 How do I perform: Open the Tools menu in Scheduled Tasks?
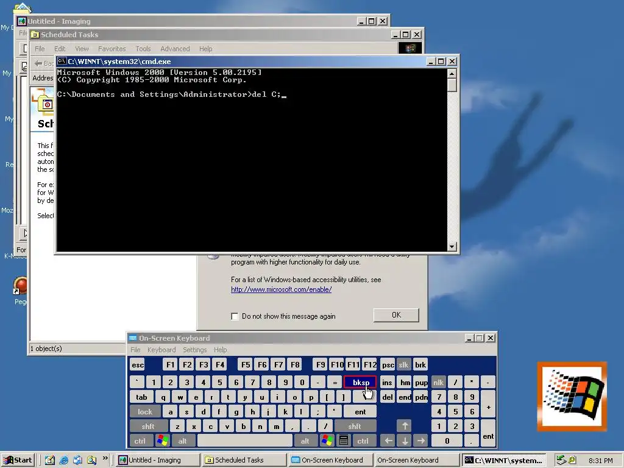coord(143,49)
